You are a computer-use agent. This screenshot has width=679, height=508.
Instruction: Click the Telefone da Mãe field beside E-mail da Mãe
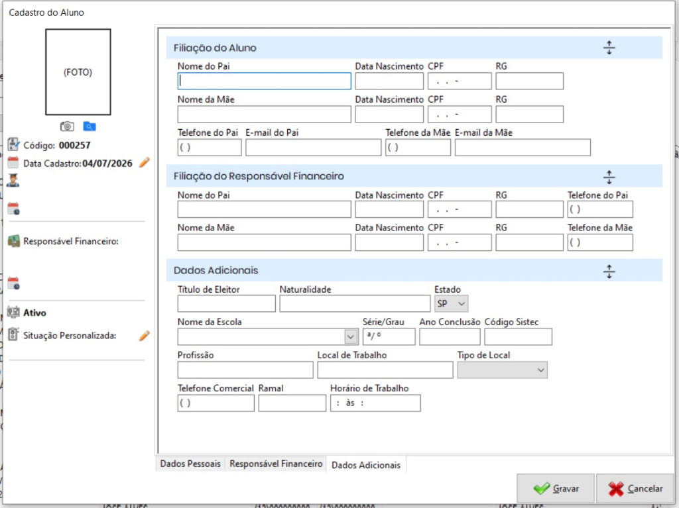pyautogui.click(x=418, y=147)
